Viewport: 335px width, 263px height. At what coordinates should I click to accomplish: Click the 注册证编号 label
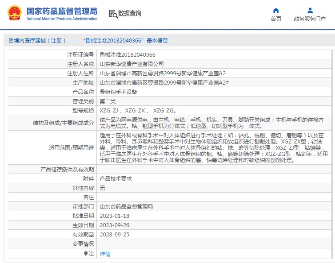point(80,55)
